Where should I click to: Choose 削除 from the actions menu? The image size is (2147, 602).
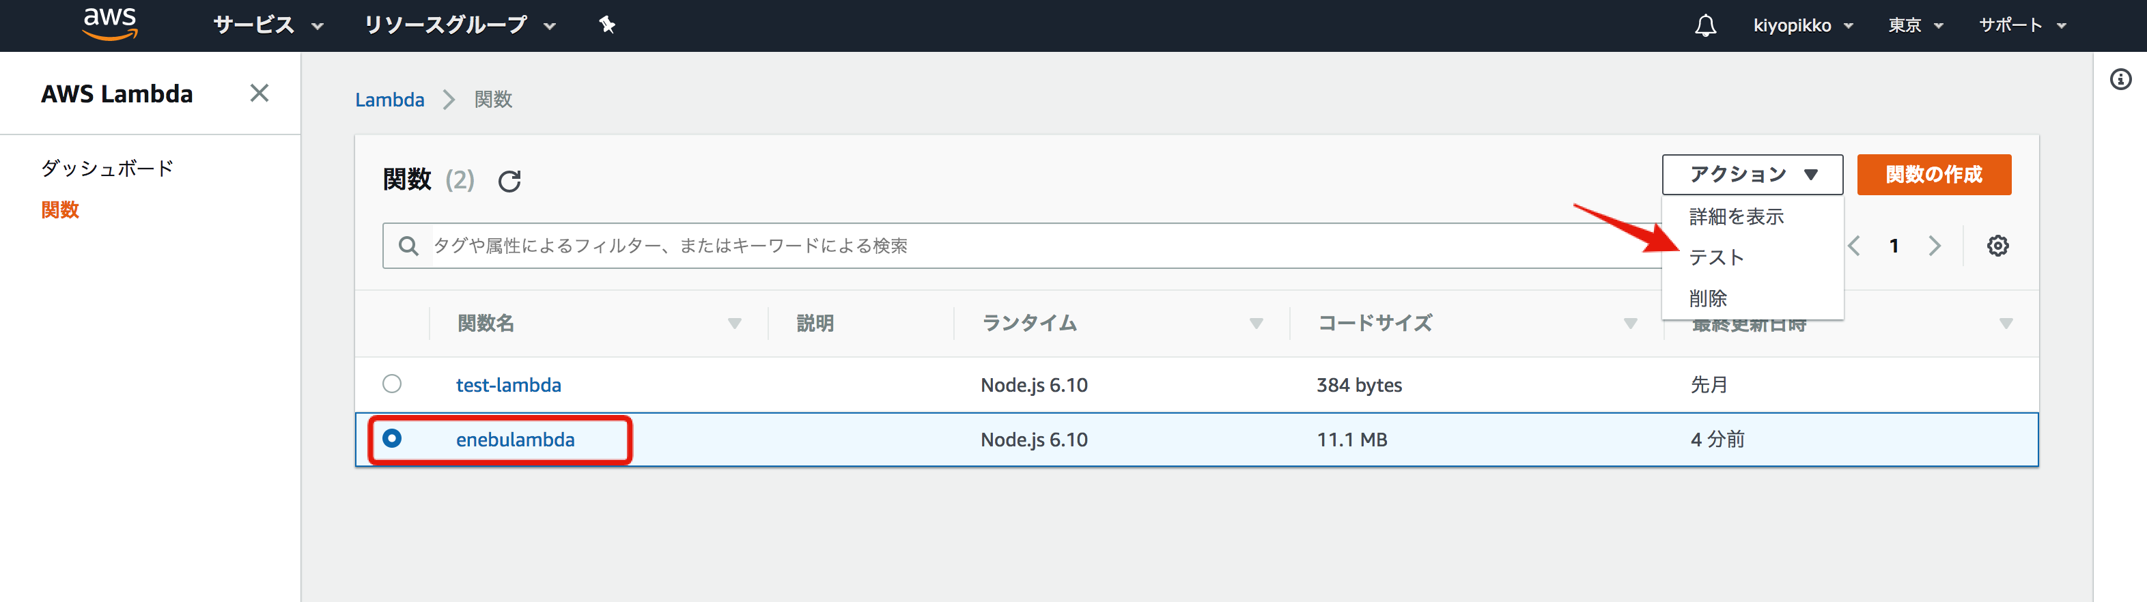[x=1708, y=298]
